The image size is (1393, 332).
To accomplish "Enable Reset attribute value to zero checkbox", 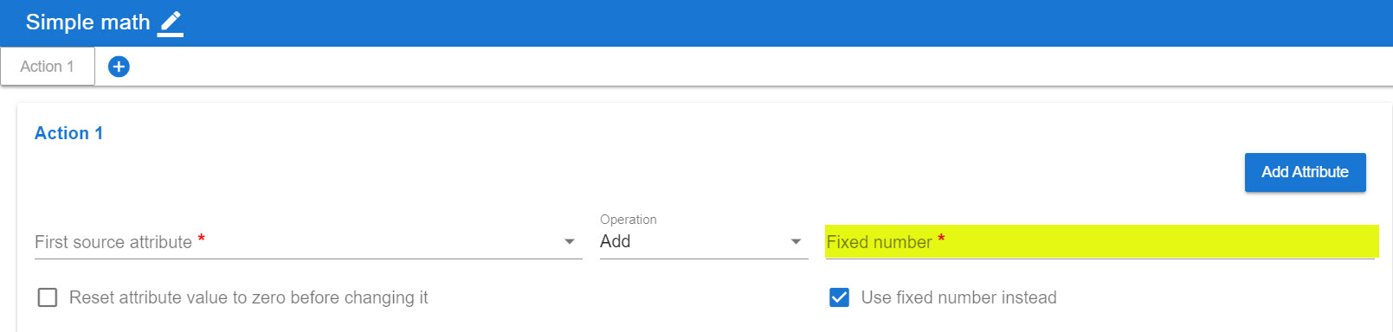I will tap(48, 297).
